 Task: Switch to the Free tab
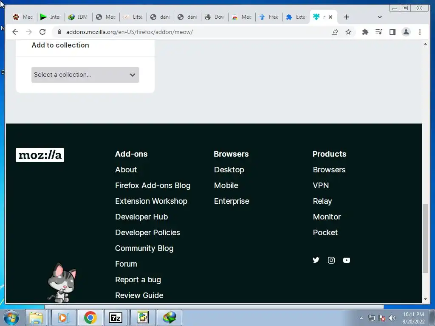[x=269, y=17]
